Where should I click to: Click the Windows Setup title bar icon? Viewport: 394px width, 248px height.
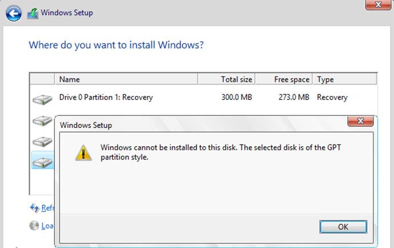[x=34, y=13]
